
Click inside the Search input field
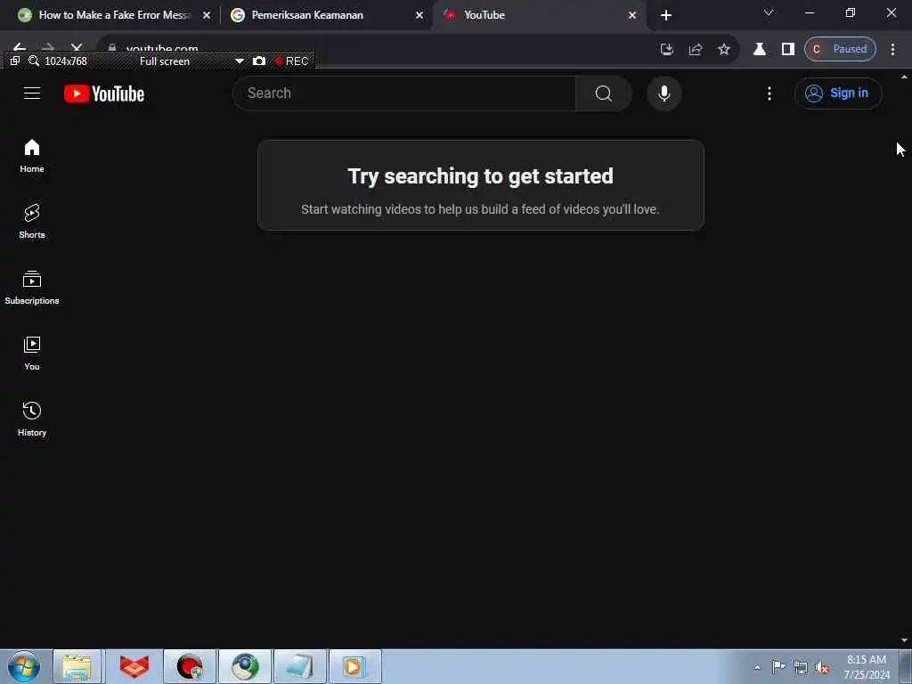pos(404,93)
